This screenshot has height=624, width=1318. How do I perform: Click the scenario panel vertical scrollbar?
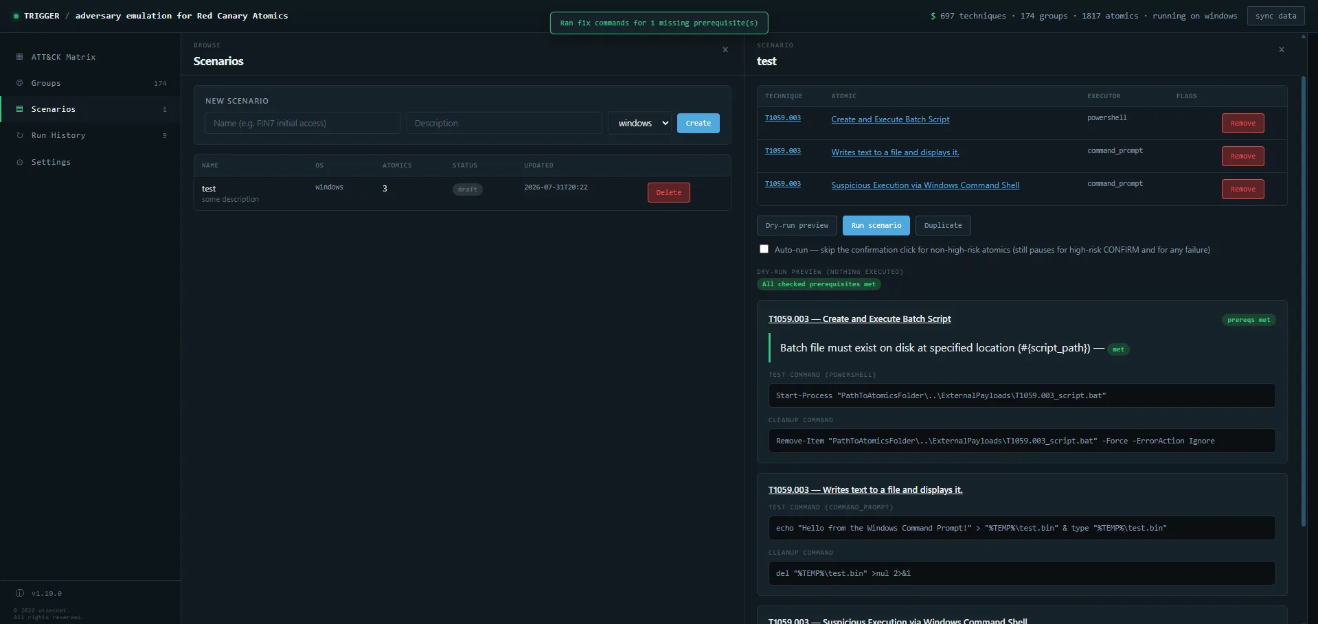[x=1304, y=301]
